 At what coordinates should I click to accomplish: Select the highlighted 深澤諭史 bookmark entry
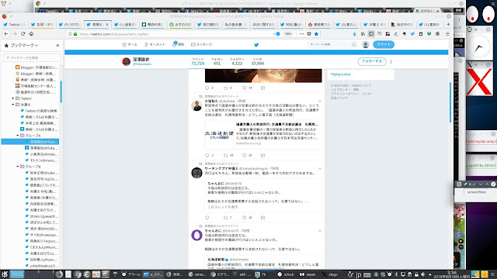point(30,142)
